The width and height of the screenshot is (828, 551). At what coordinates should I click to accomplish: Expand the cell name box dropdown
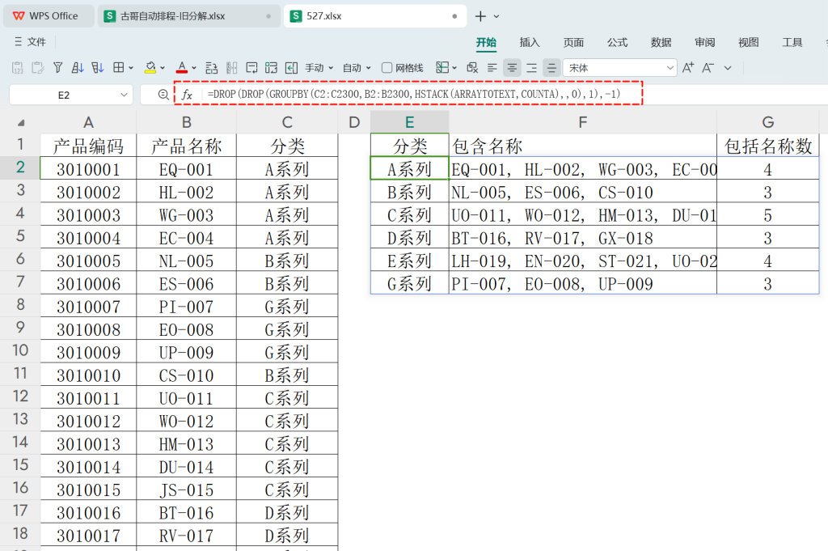point(124,95)
